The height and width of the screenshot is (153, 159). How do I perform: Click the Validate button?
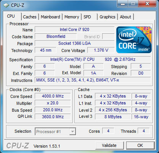point(109,145)
